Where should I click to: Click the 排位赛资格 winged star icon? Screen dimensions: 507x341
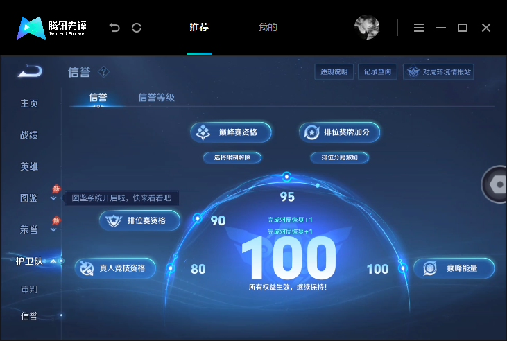click(114, 221)
